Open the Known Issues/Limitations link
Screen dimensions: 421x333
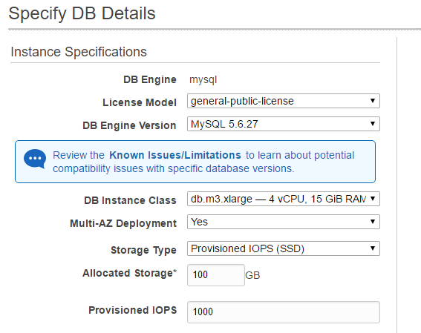tap(175, 155)
